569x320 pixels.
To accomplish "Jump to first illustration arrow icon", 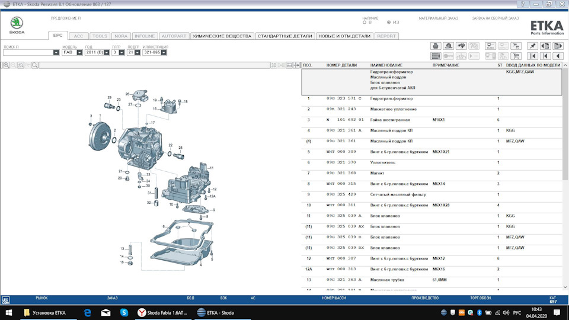I will pos(532,56).
